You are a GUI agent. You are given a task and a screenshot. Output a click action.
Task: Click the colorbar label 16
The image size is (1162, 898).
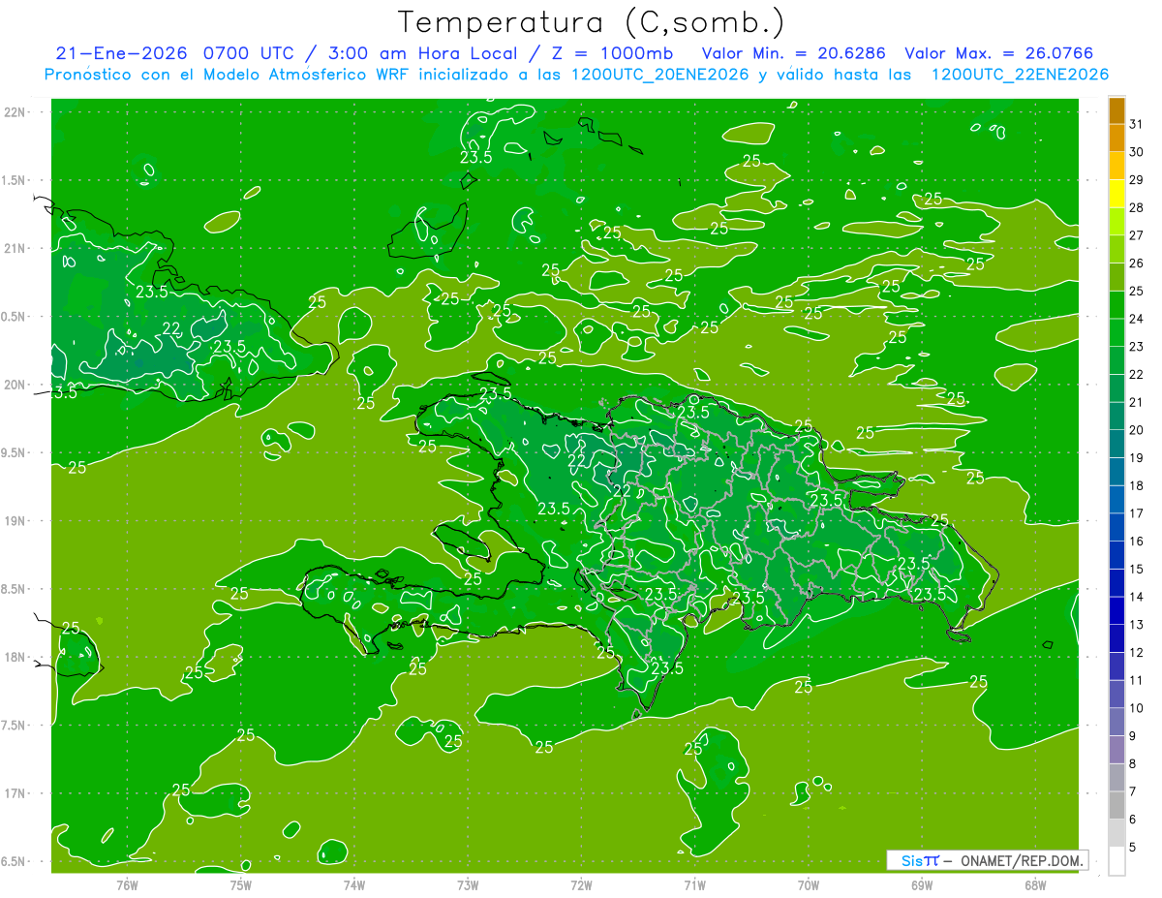click(1137, 542)
